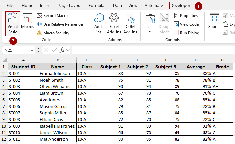
Task: Switch to the Formulas tab
Action: pyautogui.click(x=97, y=6)
